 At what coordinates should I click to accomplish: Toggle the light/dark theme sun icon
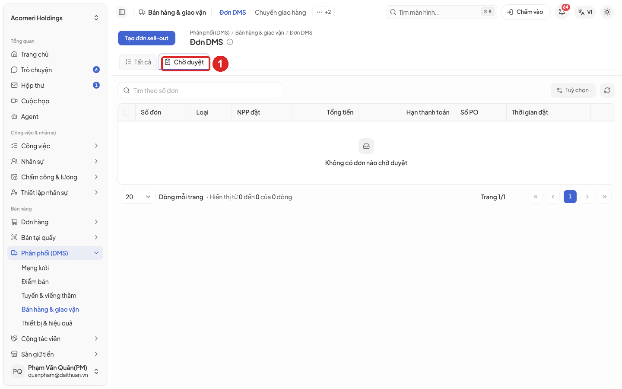[x=607, y=12]
